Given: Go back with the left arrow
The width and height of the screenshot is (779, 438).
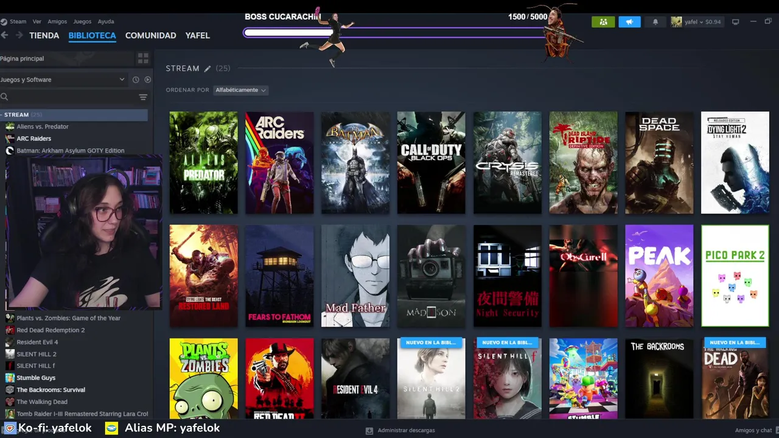Looking at the screenshot, I should tap(5, 35).
